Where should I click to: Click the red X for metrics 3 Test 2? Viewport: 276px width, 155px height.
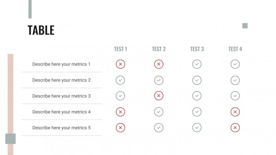(x=159, y=96)
